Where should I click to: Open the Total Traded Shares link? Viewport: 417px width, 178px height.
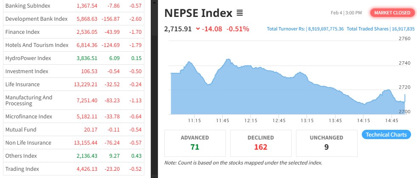click(x=380, y=29)
